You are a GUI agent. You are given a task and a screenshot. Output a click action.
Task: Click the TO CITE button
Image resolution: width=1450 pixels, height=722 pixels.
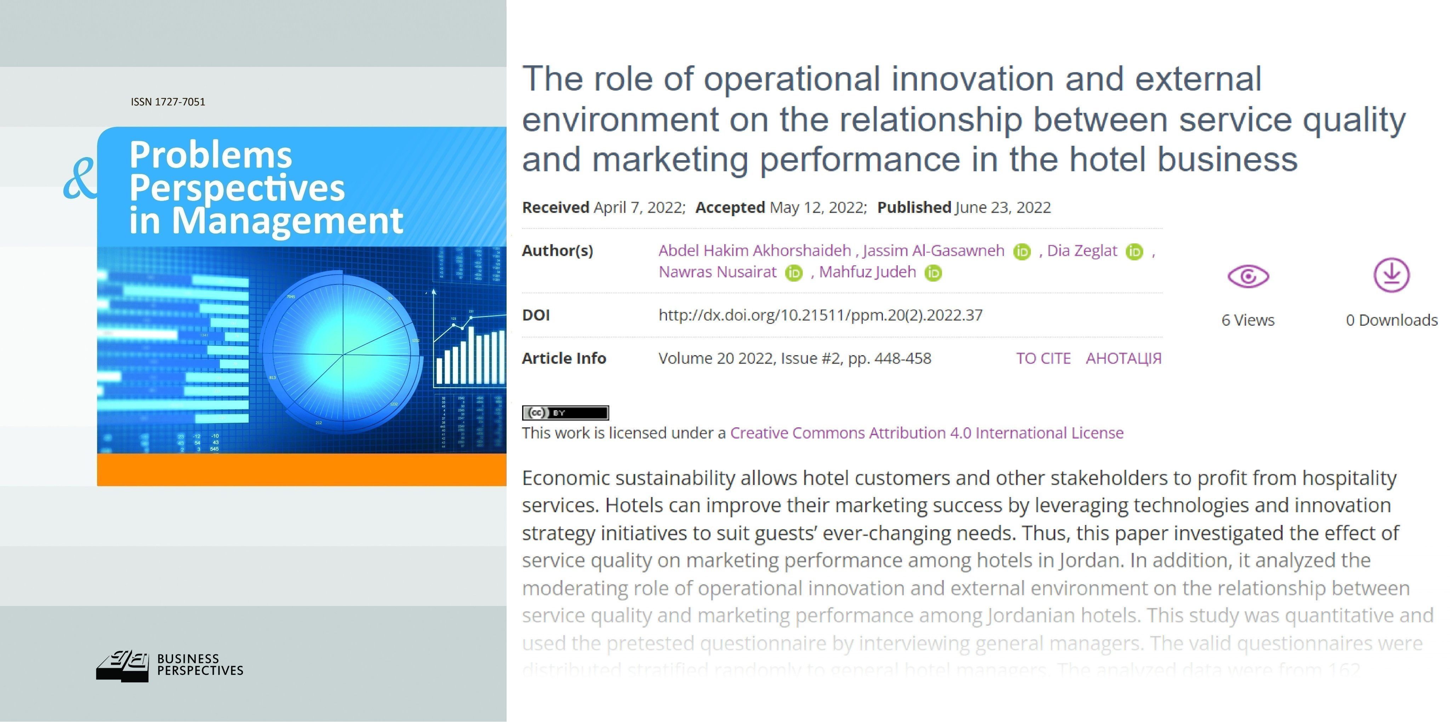(x=1043, y=358)
